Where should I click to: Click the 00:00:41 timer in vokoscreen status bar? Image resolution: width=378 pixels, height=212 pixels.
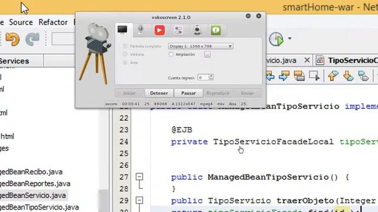(131, 104)
